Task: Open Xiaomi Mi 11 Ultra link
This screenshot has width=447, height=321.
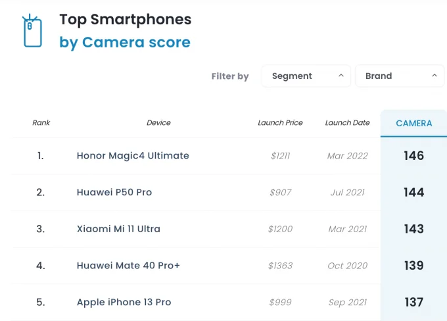Action: click(118, 229)
